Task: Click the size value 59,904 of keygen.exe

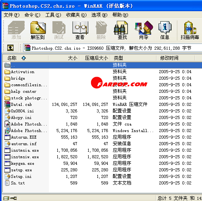Action: point(70,163)
